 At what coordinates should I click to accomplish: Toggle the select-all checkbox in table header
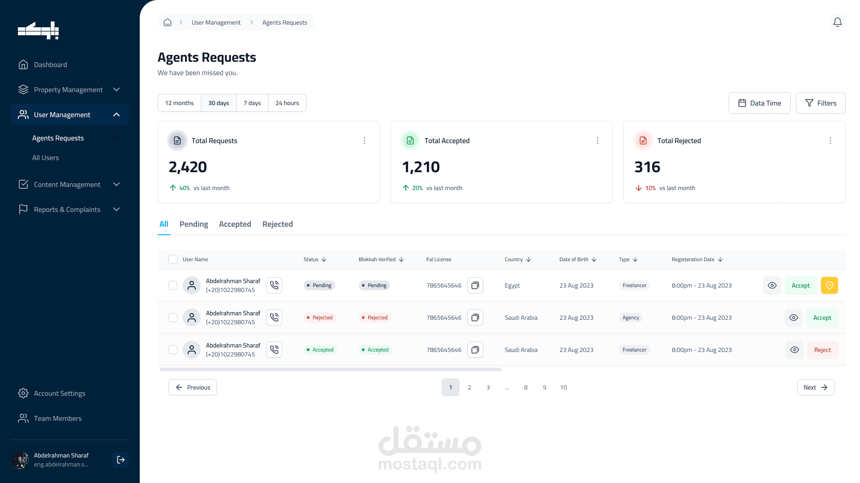(x=173, y=259)
